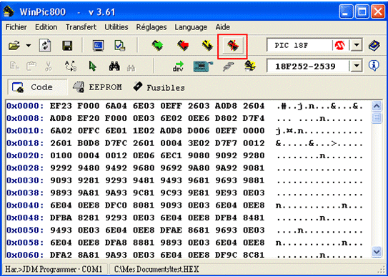Expand the recent files arrow beside Open
388x277 pixels.
29,46
